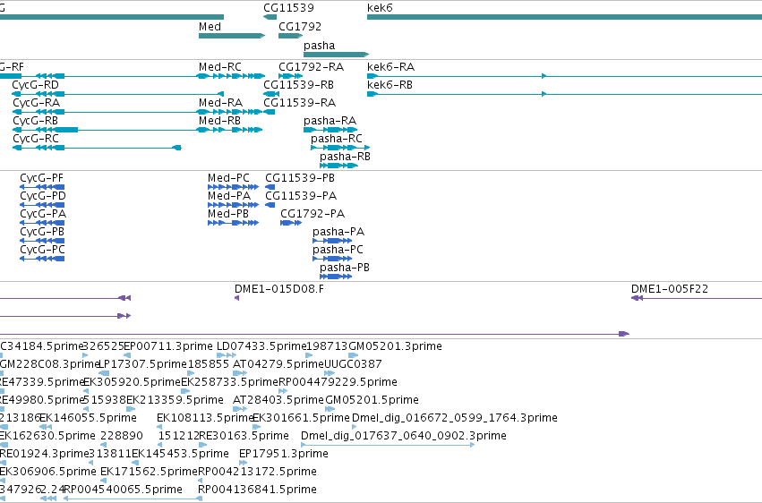Click the CG11539-PA protein label

pos(301,196)
